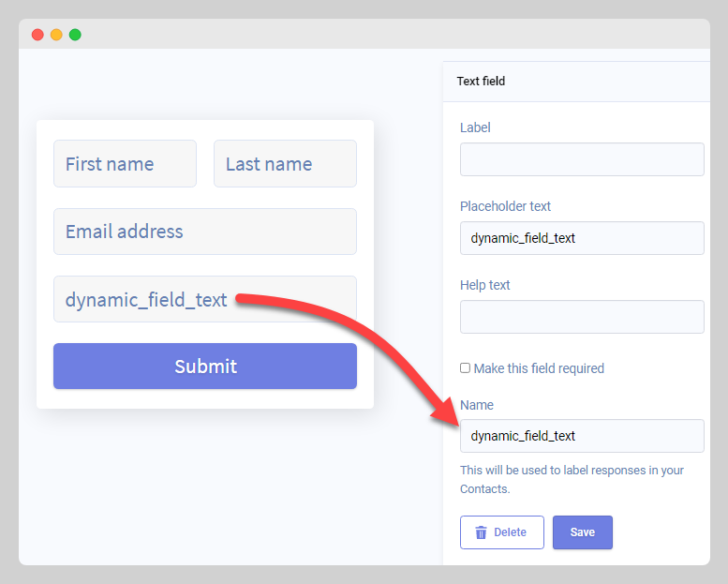Click the Email address field in the form
Image resolution: width=728 pixels, height=584 pixels.
204,232
